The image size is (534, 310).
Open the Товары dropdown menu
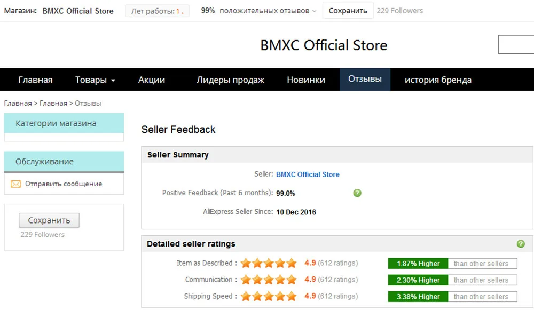[x=95, y=80]
